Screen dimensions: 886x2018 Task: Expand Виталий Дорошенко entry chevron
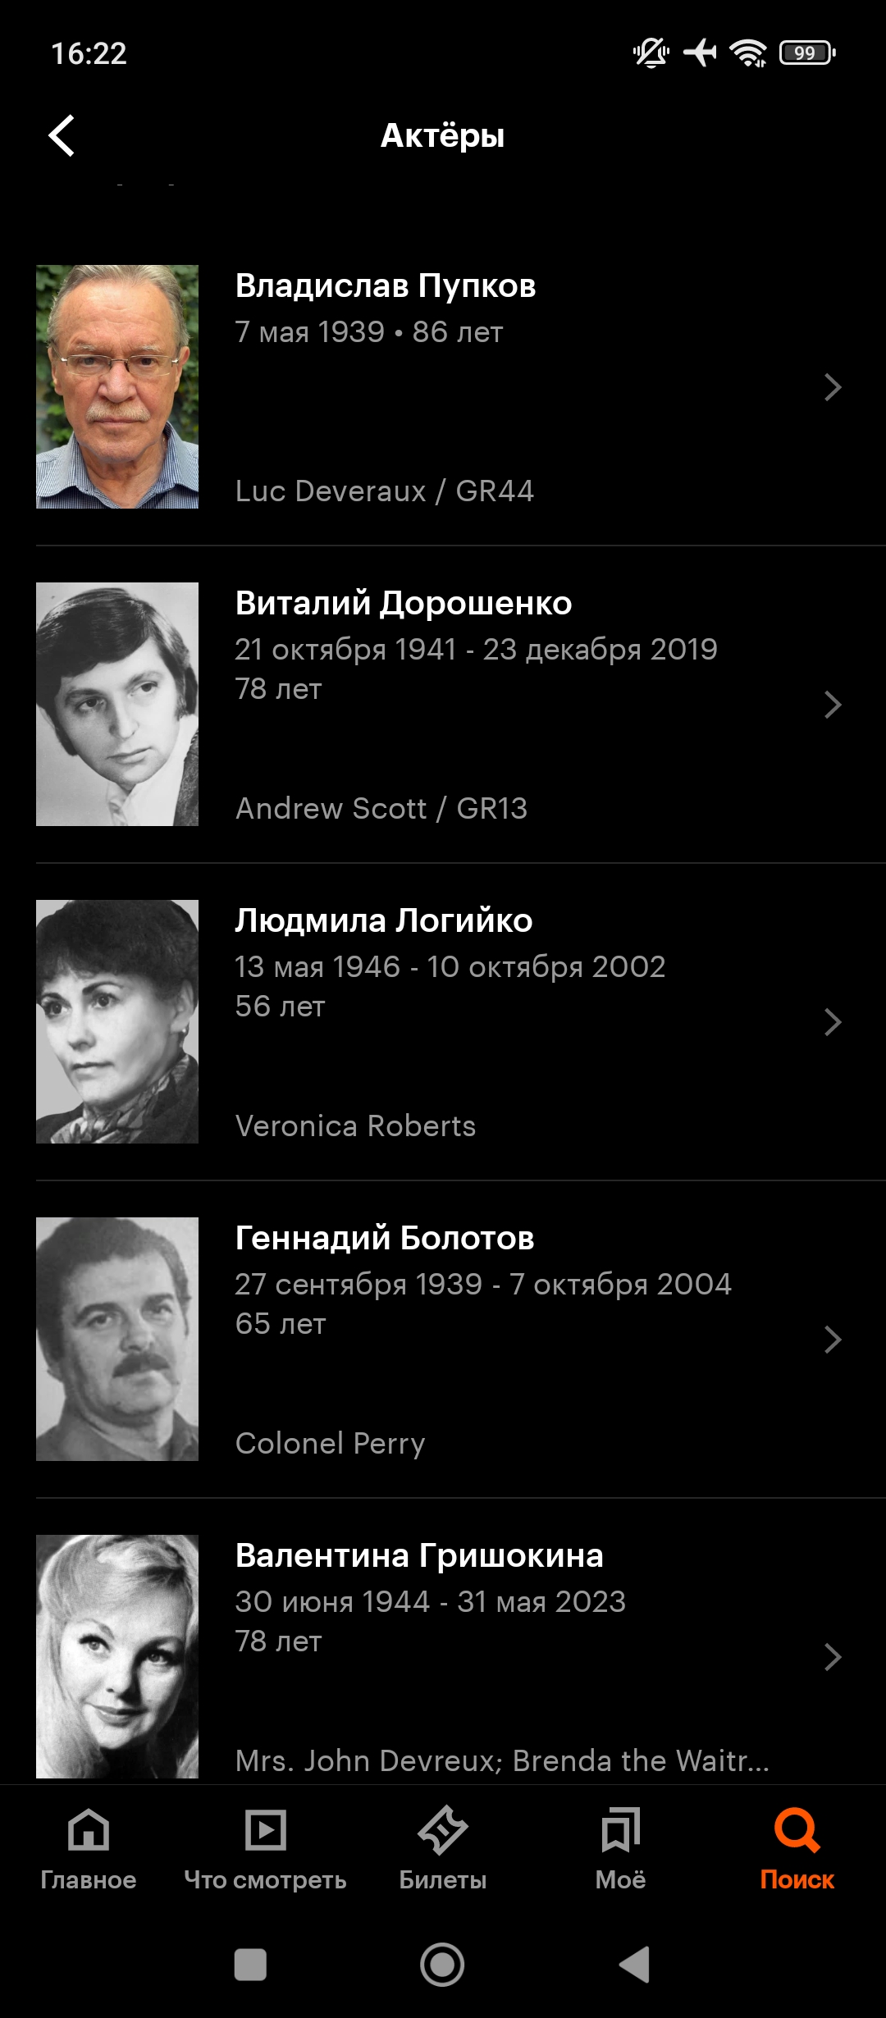(833, 705)
